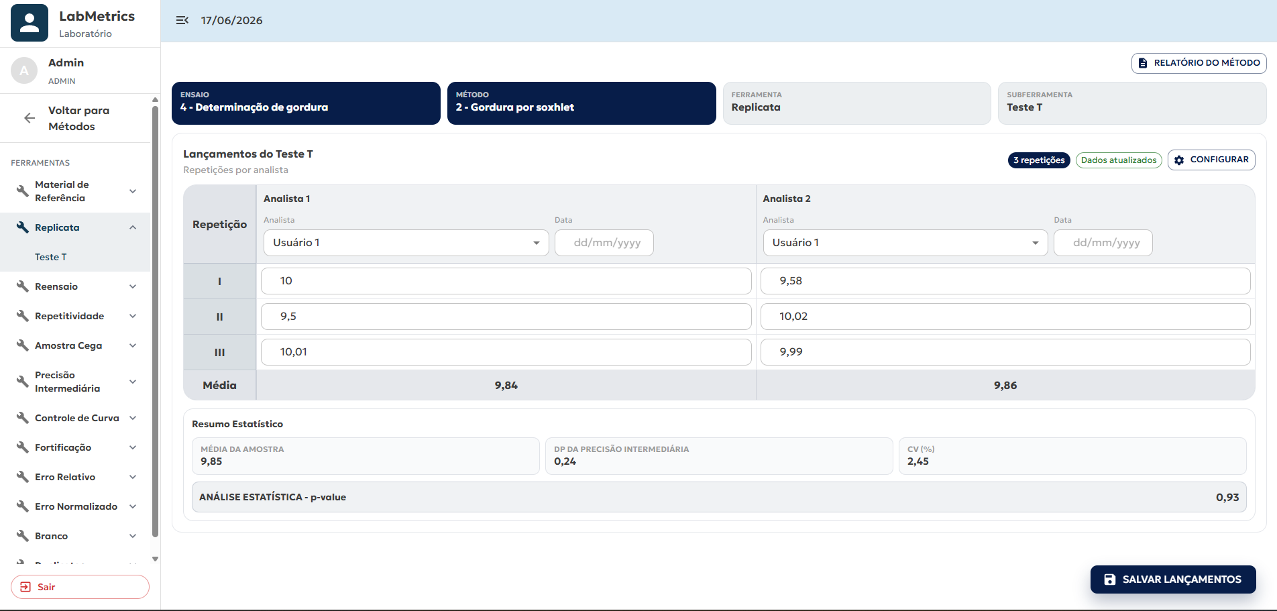Expand Material de Referência menu chevron
The image size is (1277, 611).
tap(133, 191)
